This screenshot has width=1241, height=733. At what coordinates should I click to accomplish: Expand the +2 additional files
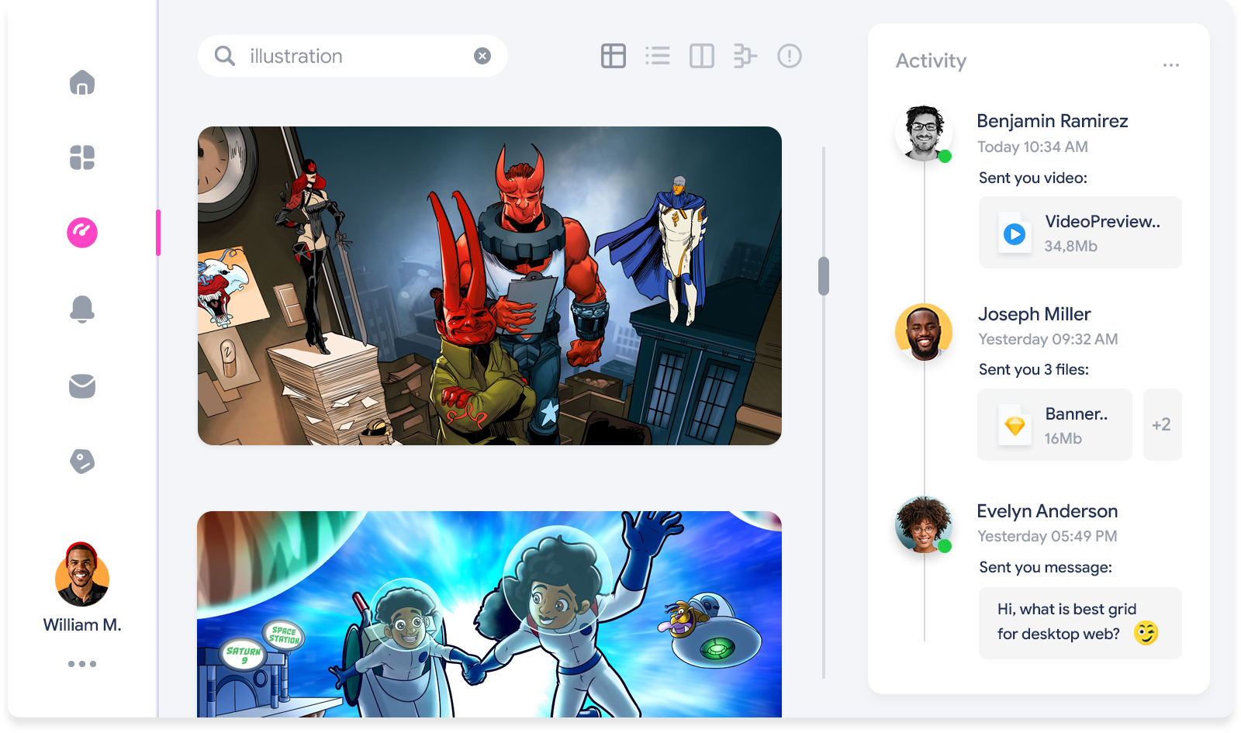(x=1161, y=424)
